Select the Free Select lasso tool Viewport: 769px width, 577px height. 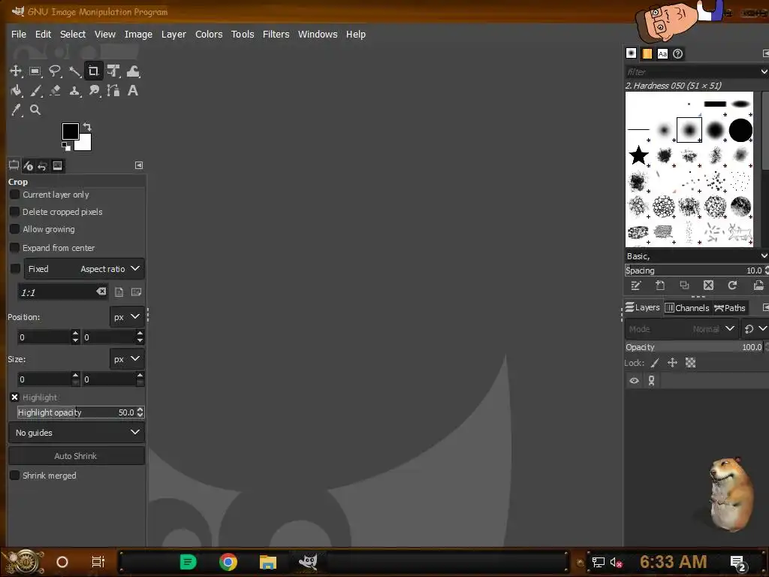[x=55, y=71]
